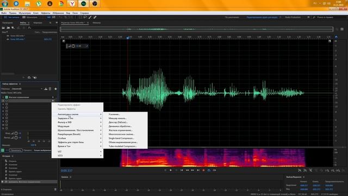Click the Применить (Apply) button
This screenshot has width=348, height=196.
(x=16, y=150)
